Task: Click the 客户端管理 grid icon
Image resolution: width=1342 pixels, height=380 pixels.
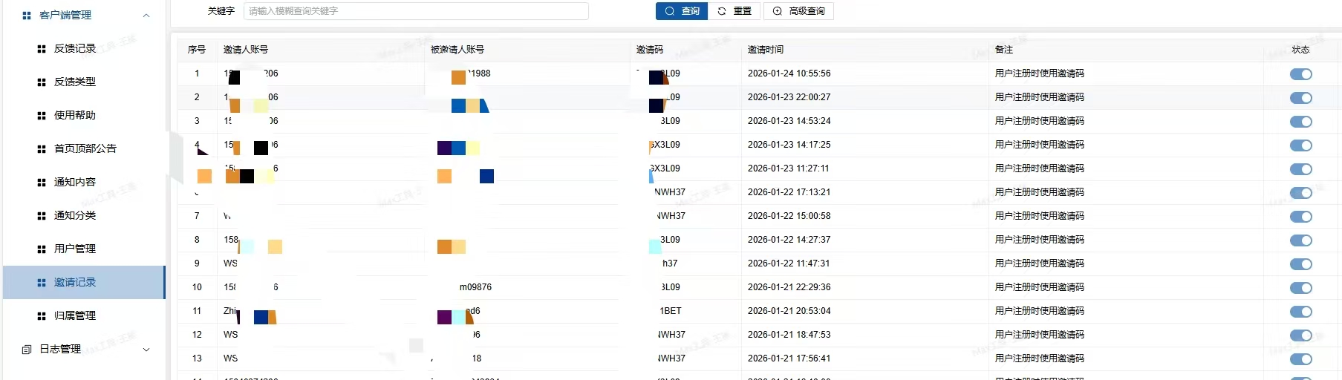Action: [27, 15]
